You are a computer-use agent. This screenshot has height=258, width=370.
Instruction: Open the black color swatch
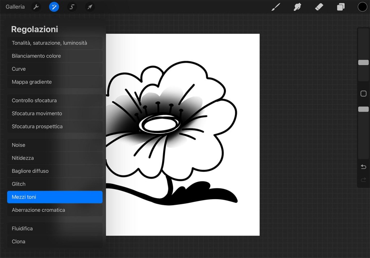pos(362,7)
